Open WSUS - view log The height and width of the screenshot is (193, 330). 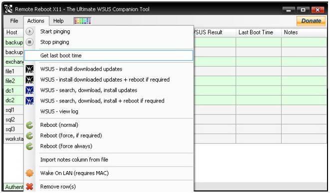tap(109, 111)
